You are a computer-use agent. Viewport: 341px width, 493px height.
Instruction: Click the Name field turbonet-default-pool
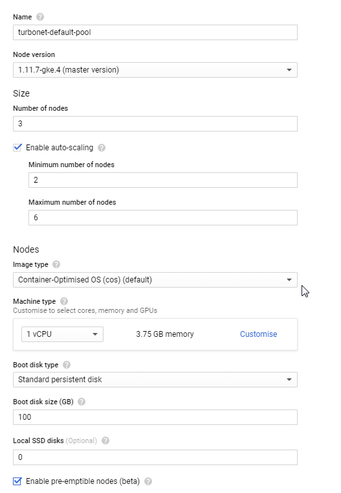pos(155,32)
